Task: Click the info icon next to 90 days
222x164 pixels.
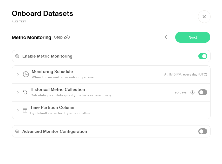Action: click(192, 92)
